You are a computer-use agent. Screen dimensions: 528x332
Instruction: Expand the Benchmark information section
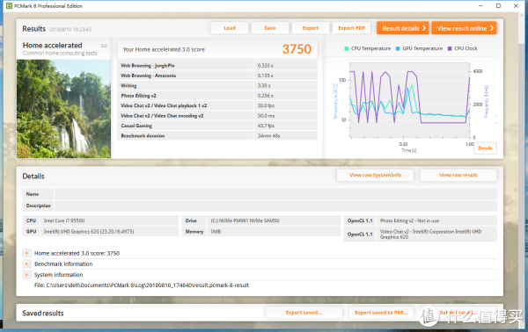click(26, 263)
